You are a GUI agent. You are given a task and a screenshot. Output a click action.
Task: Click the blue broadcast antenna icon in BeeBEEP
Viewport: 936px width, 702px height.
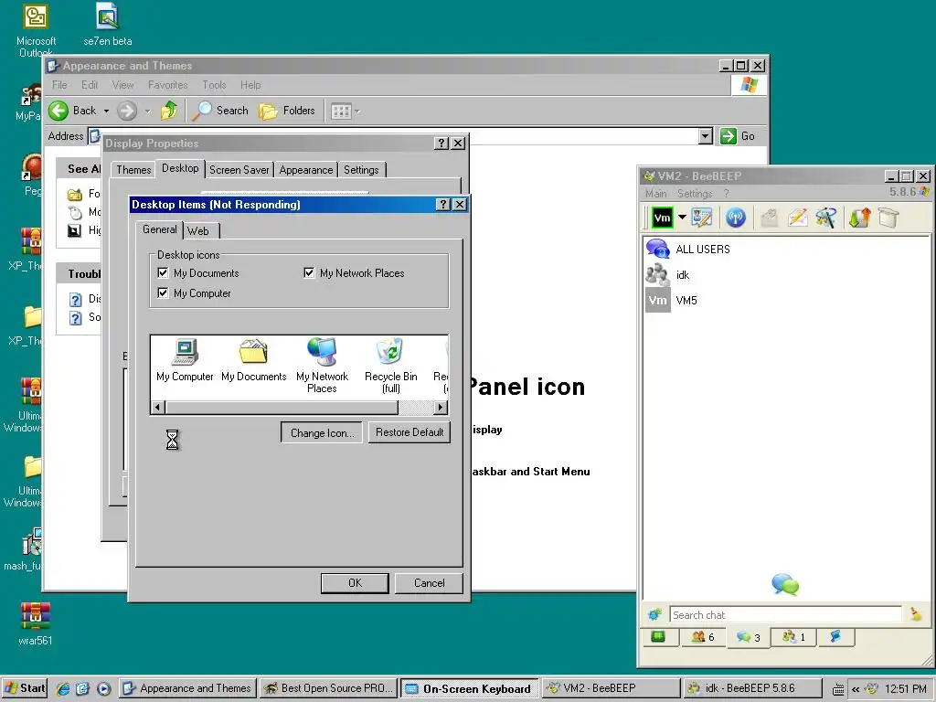tap(736, 218)
